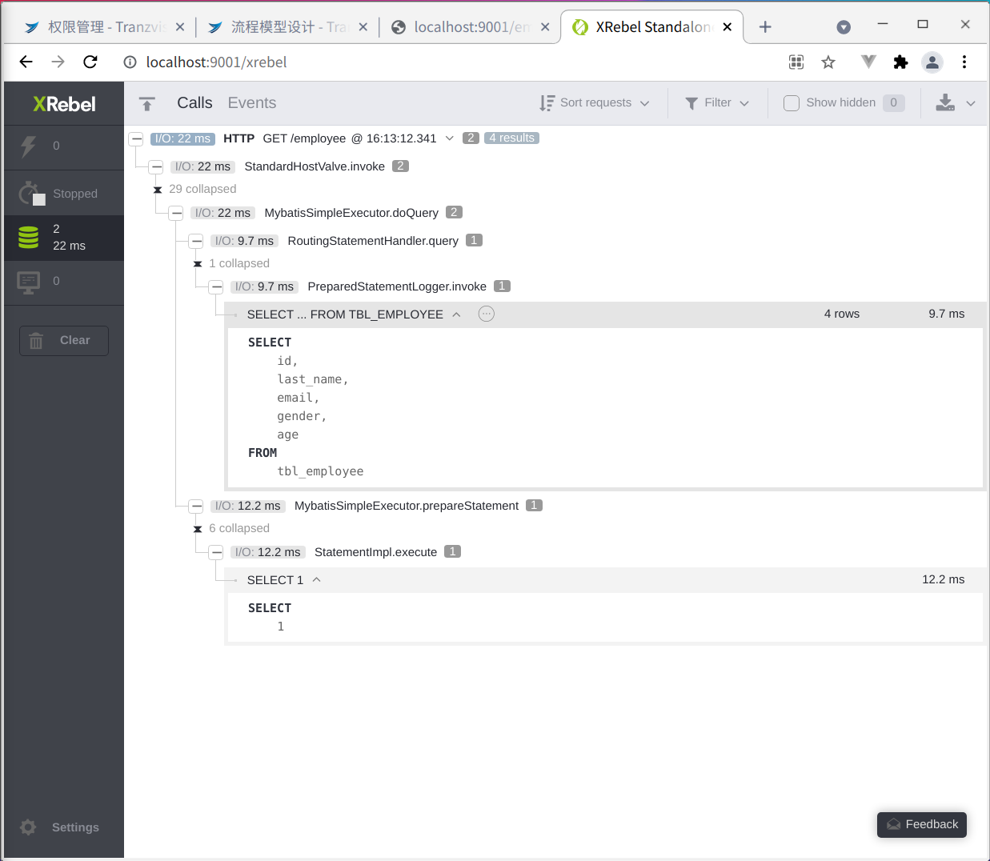990x861 pixels.
Task: Open the Extensions puzzle icon
Action: point(900,62)
